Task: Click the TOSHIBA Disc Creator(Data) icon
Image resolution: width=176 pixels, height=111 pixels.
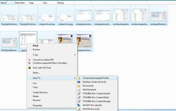Action: (79, 97)
